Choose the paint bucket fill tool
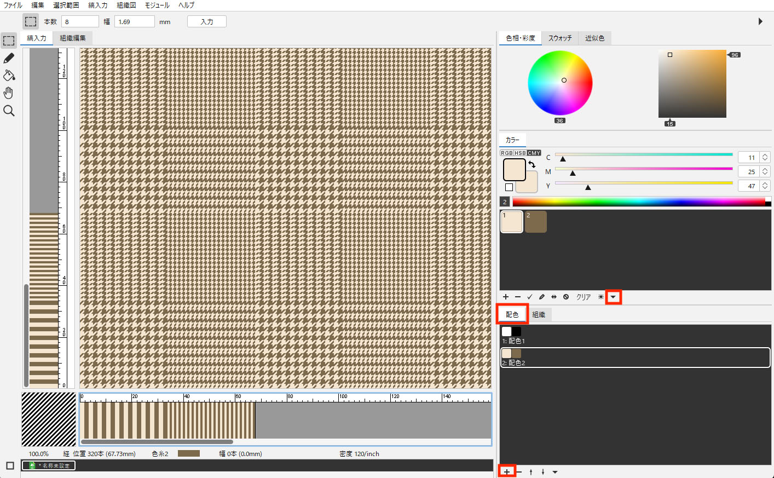Viewport: 774px width, 478px height. coord(9,76)
